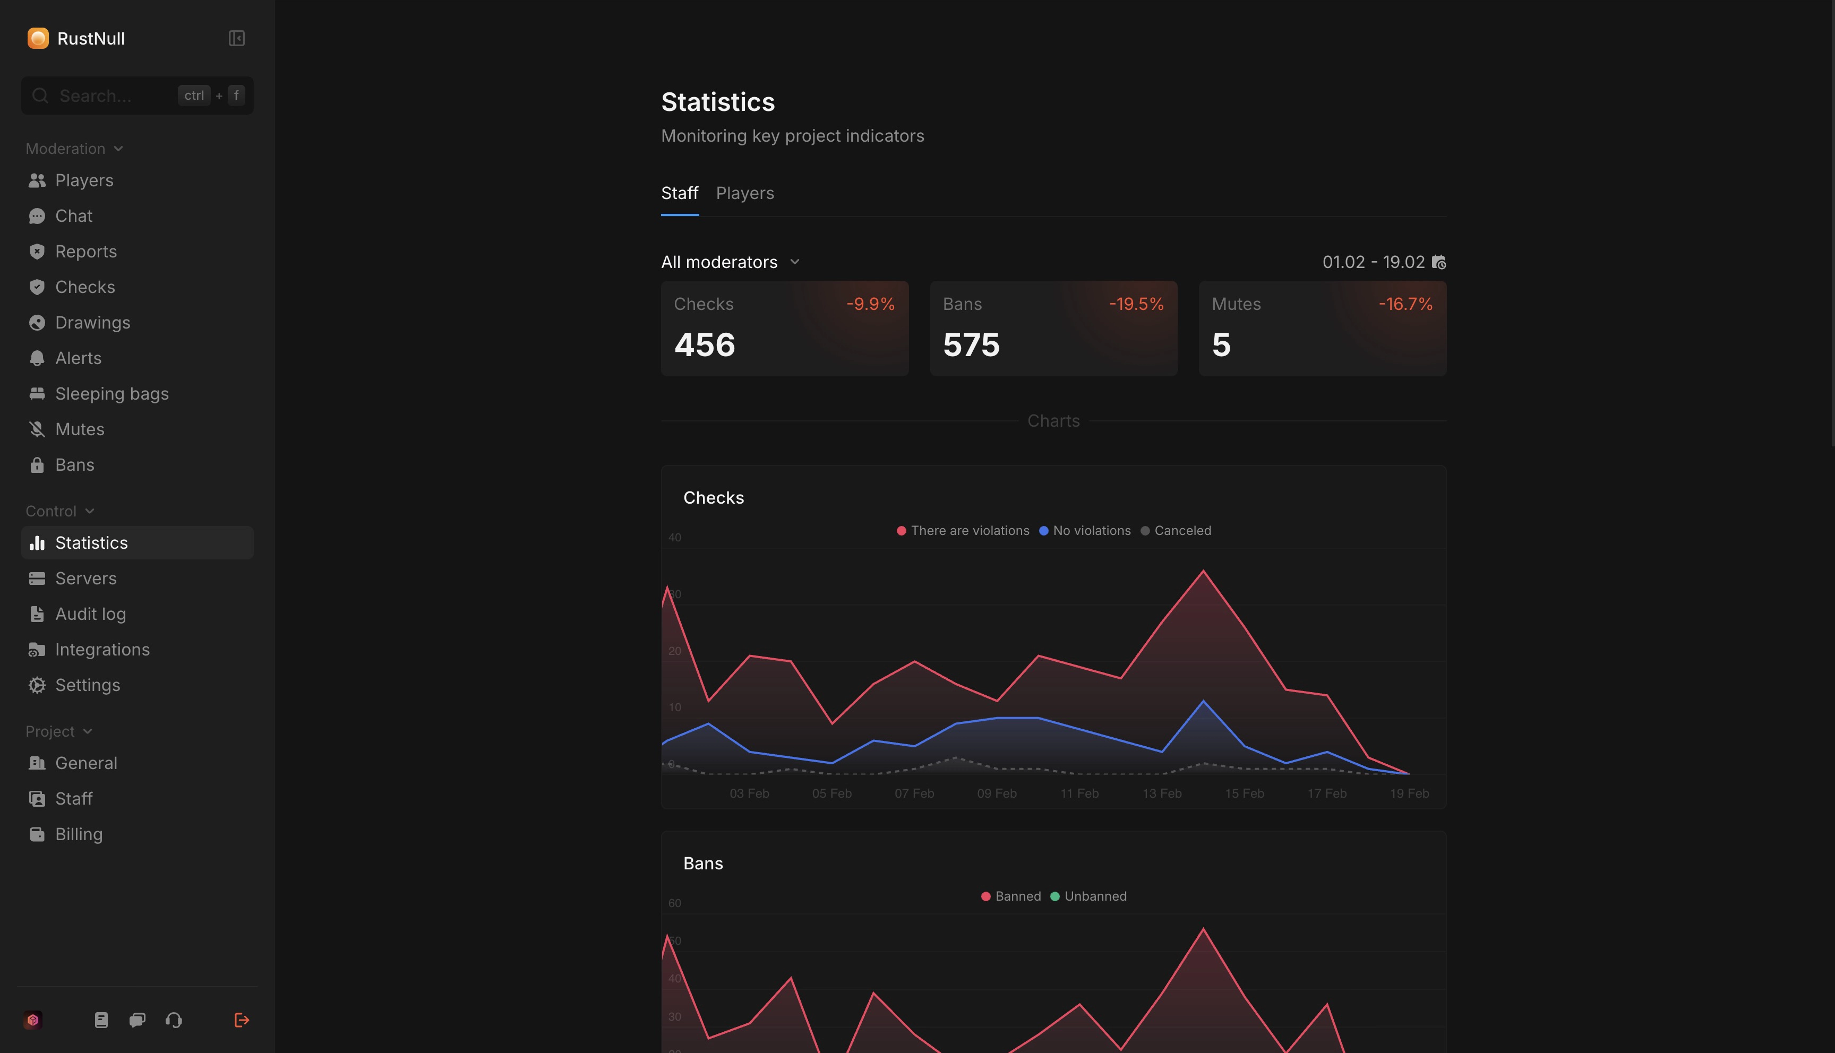Open the Audit log page
Image resolution: width=1835 pixels, height=1053 pixels.
click(x=90, y=614)
